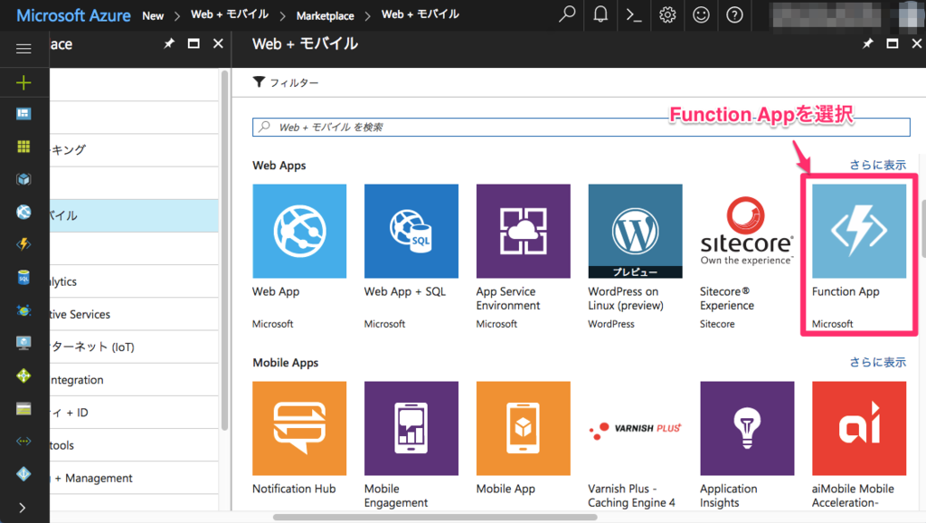This screenshot has height=523, width=926.
Task: Open Azure Active Directory icon in sidebar
Action: [24, 473]
